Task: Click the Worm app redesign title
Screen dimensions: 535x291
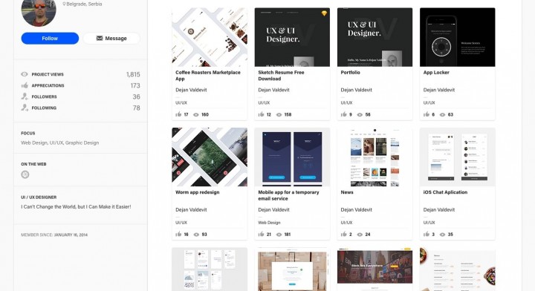Action: click(x=197, y=192)
